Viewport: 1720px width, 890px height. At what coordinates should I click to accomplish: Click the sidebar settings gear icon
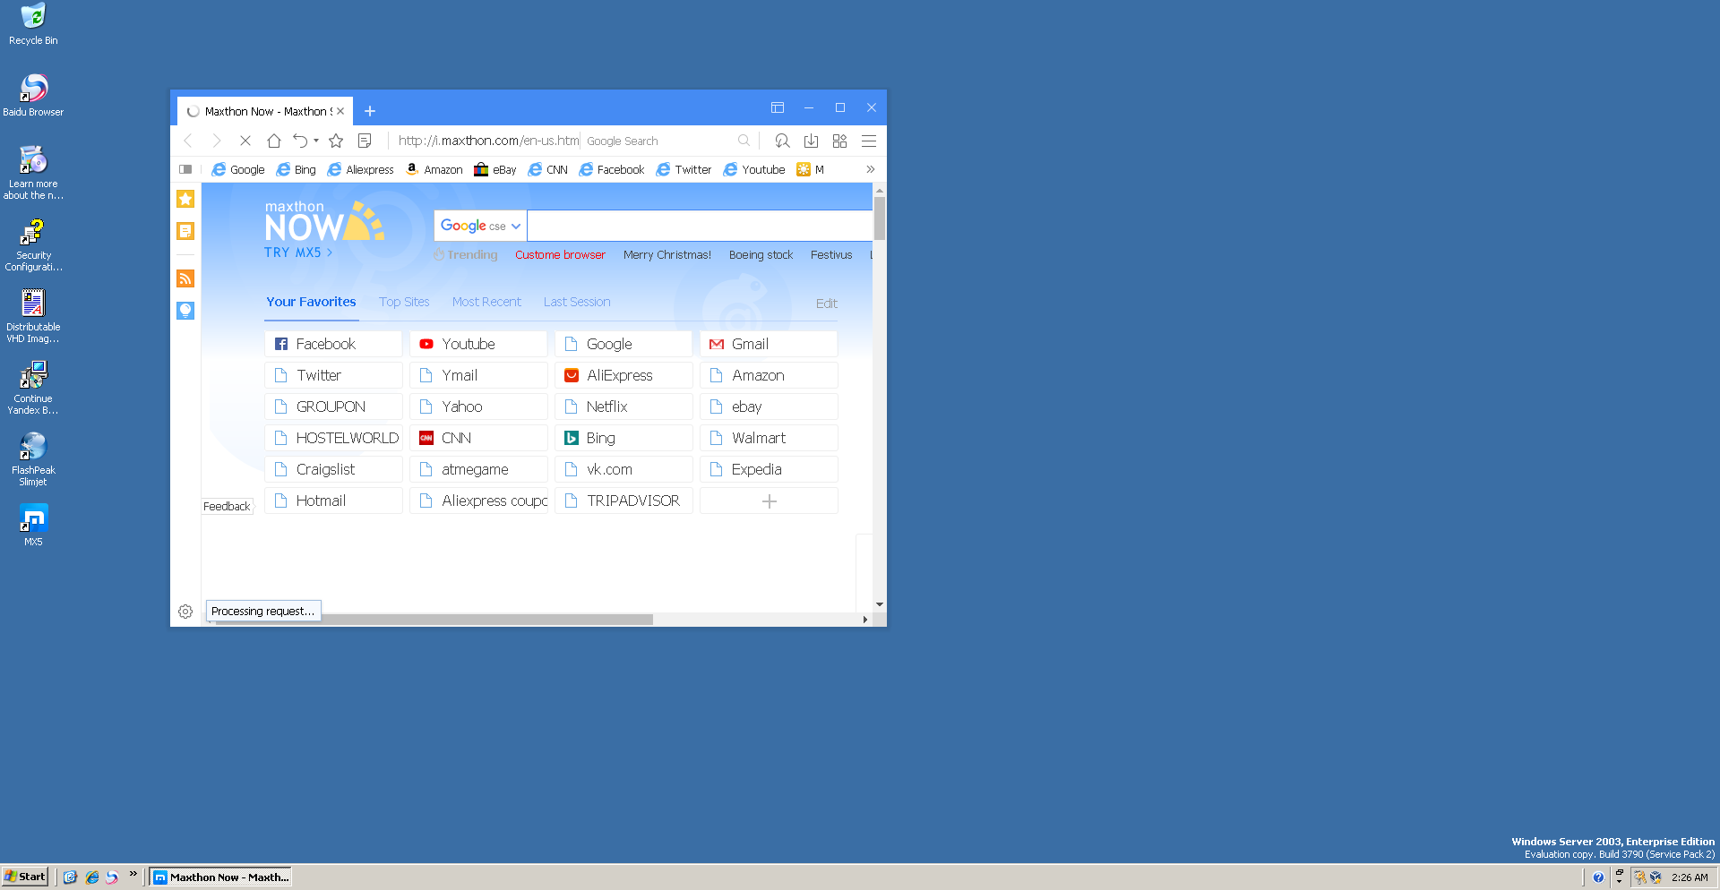(x=185, y=612)
